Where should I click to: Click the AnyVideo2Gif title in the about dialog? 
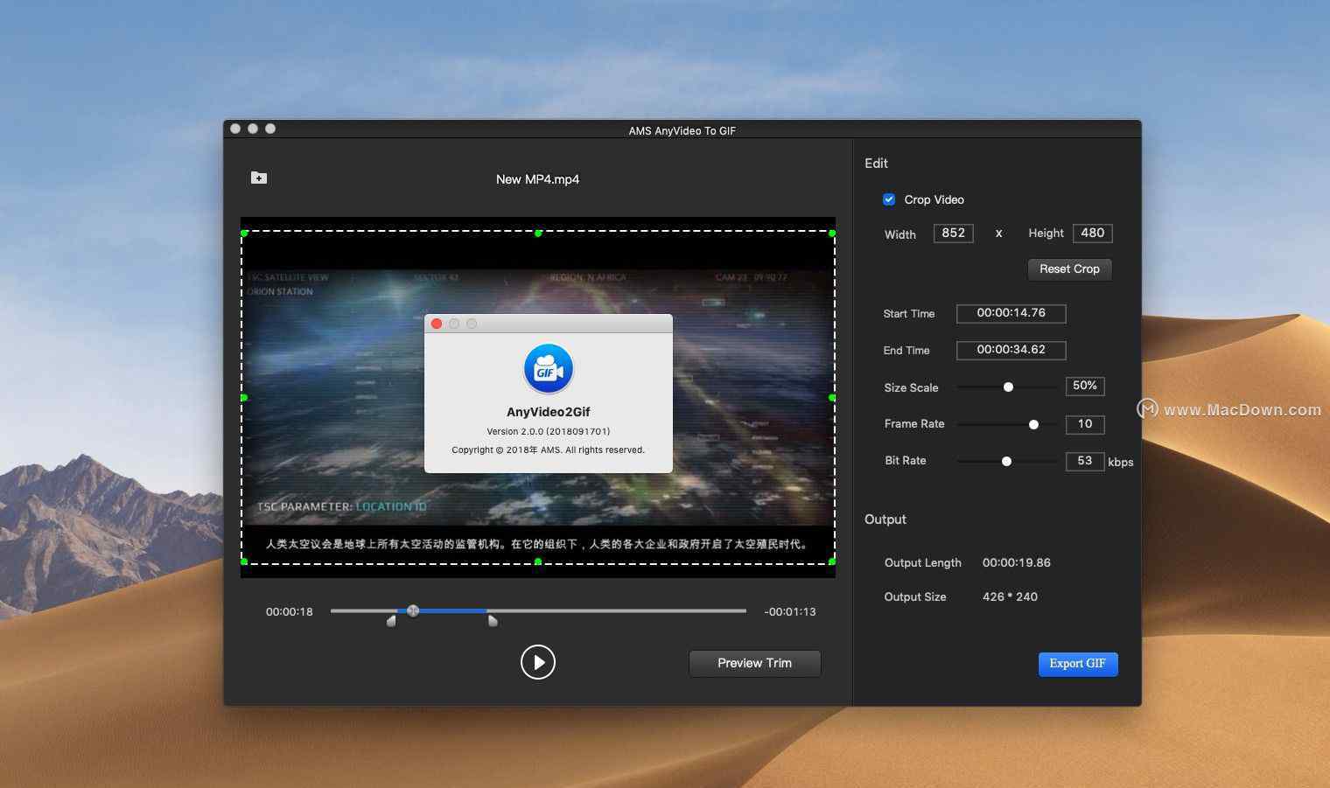(x=549, y=412)
